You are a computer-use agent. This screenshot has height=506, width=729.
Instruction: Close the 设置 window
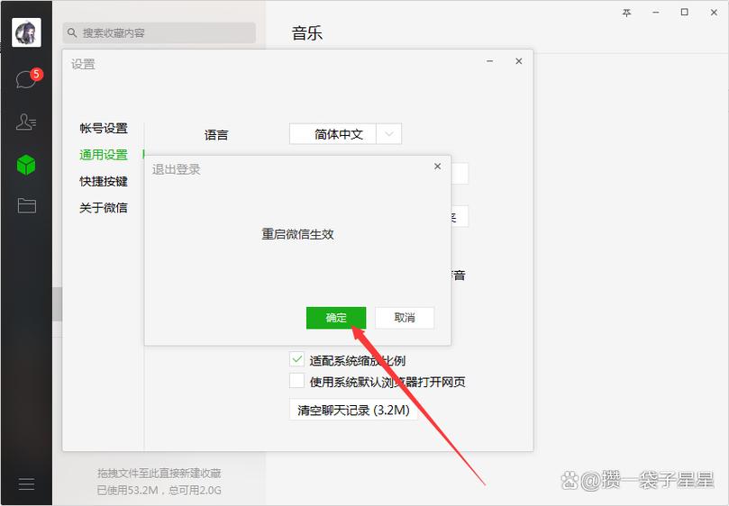tap(519, 61)
